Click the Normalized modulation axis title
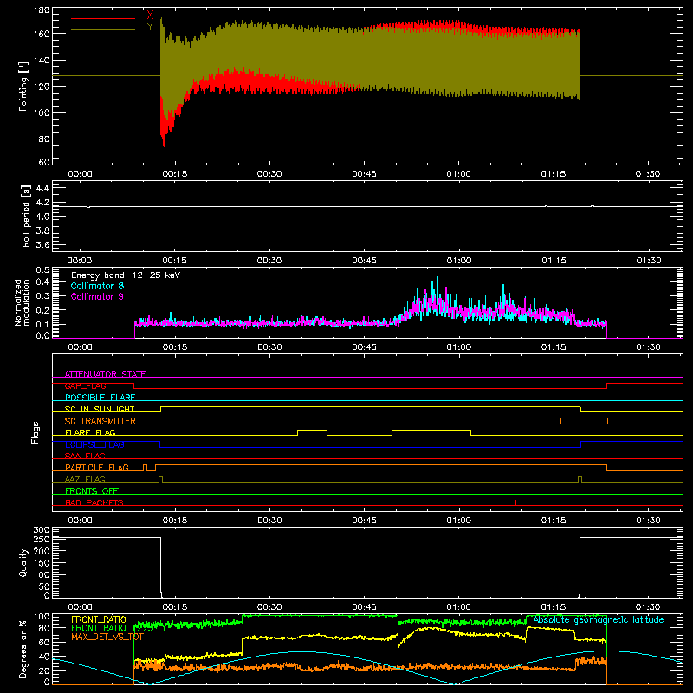This screenshot has width=693, height=693. (22, 302)
